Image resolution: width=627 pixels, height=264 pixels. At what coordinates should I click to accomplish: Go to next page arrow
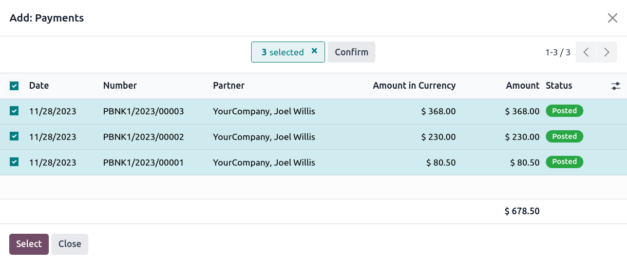tap(607, 52)
